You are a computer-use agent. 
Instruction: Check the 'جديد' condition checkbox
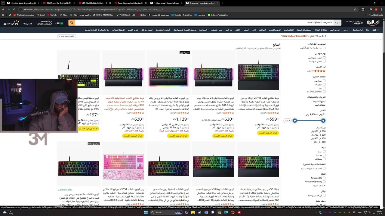324,152
